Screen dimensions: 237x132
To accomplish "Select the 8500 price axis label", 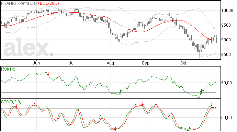I will tap(226, 54).
